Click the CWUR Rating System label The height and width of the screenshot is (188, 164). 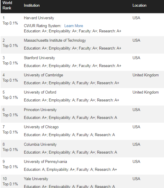43,26
